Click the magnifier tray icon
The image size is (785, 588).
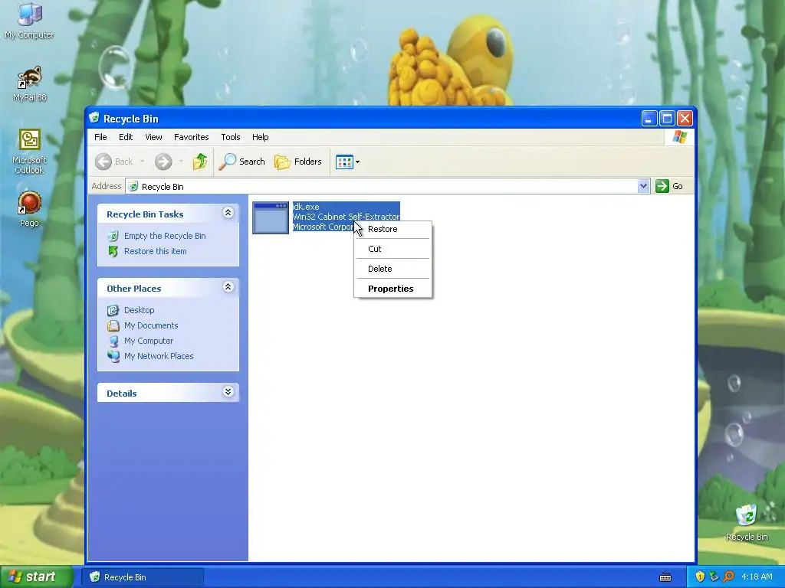[728, 577]
